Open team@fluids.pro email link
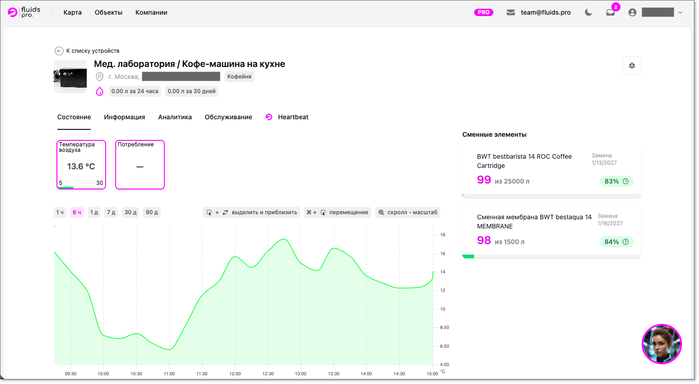 (x=546, y=12)
